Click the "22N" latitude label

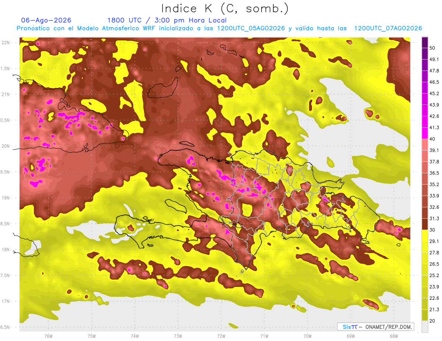[6, 42]
